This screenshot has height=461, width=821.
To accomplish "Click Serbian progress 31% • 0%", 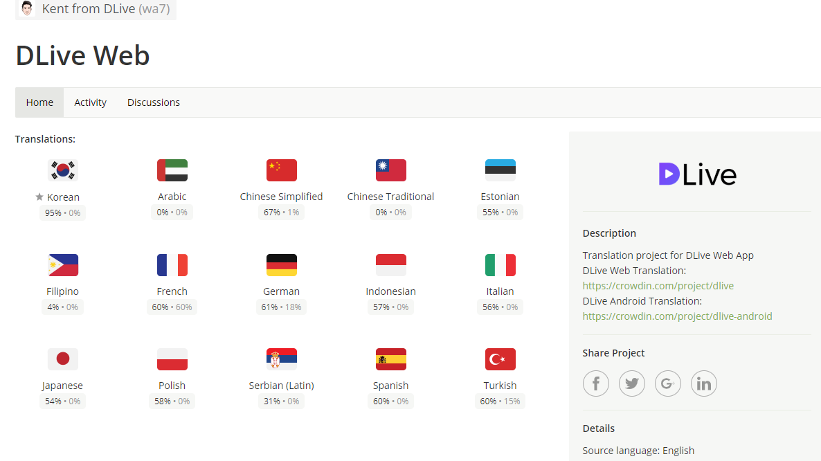I will pyautogui.click(x=282, y=401).
